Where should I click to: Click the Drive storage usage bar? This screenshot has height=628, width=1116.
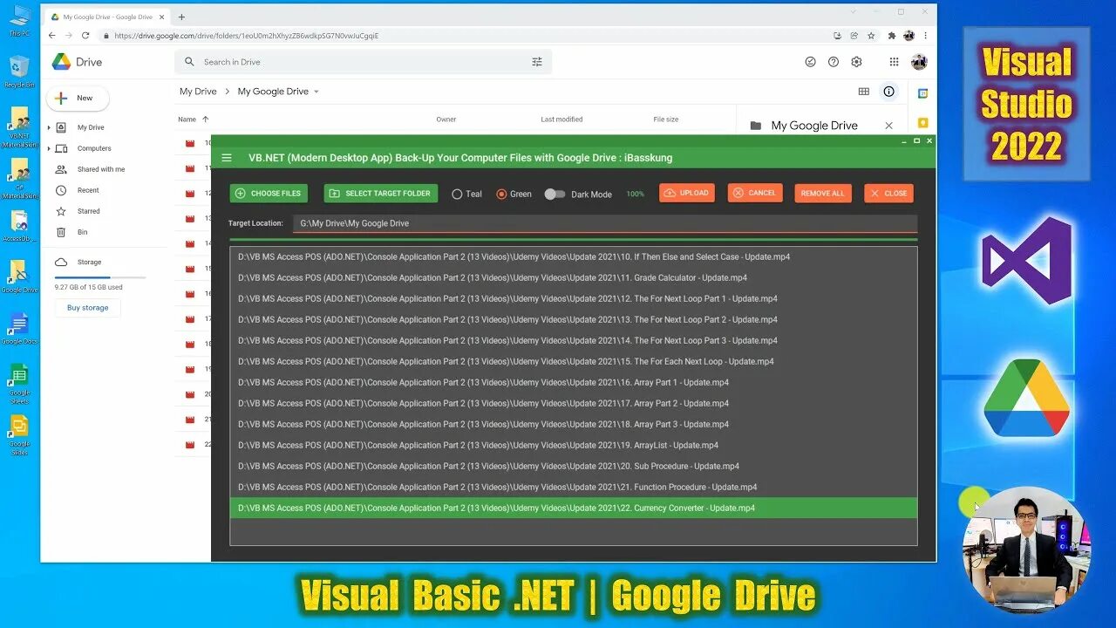(x=100, y=276)
